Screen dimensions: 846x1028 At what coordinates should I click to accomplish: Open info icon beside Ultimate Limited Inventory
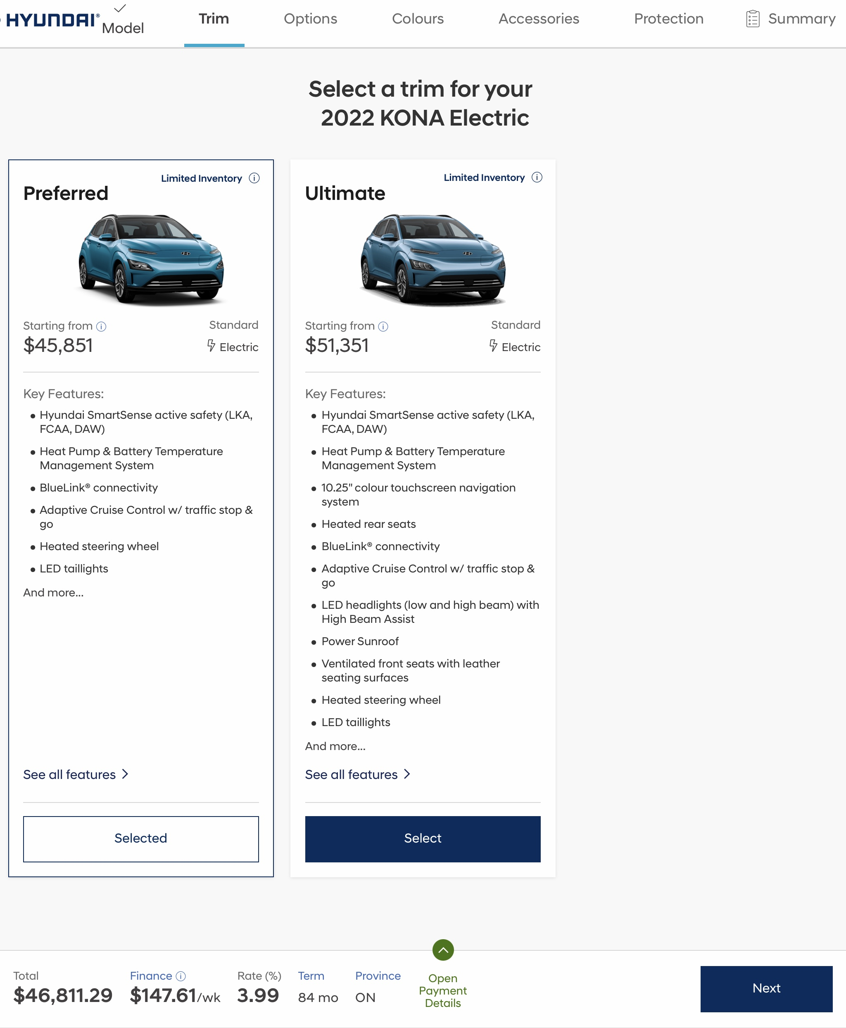click(537, 177)
